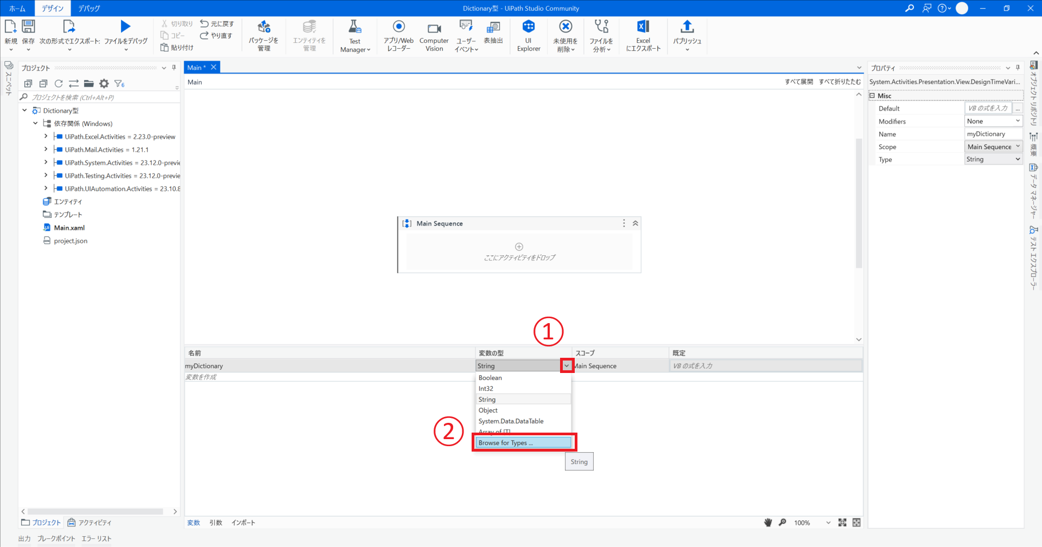Viewport: 1042px width, 547px height.
Task: Collapse the Dictionary型 project node
Action: pos(24,111)
